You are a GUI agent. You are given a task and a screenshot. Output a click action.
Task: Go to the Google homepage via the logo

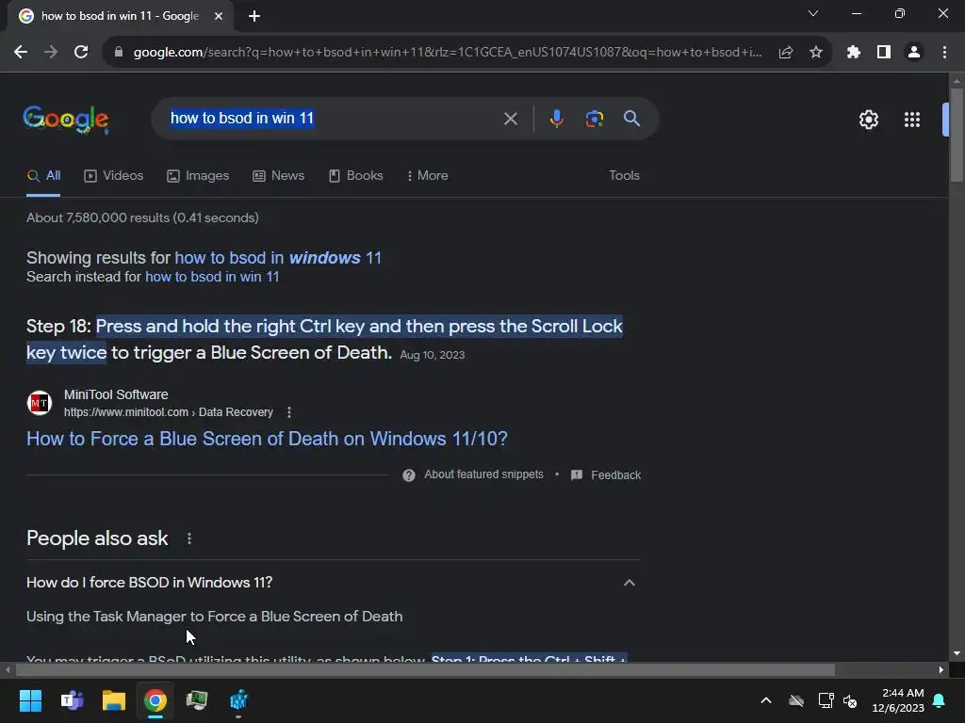(x=66, y=119)
